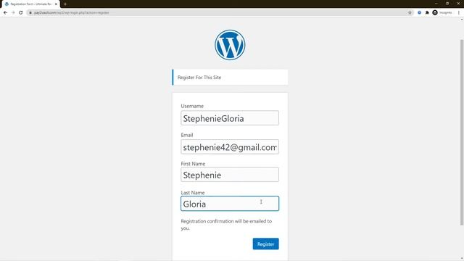The width and height of the screenshot is (464, 261).
Task: Restore down the browser window
Action: [447, 4]
